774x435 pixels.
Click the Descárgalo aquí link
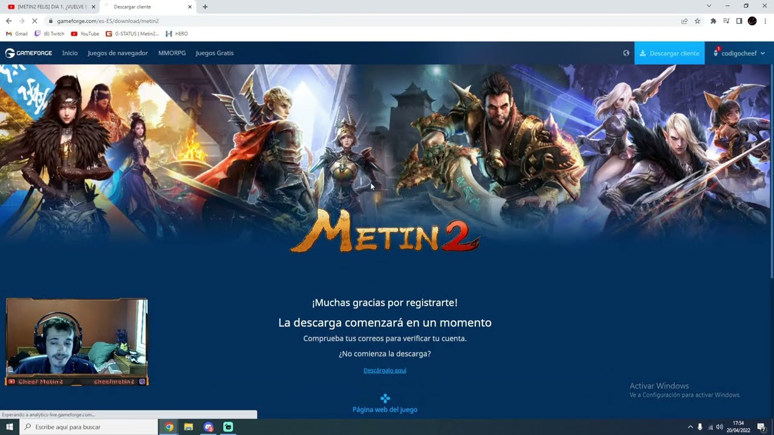[385, 370]
